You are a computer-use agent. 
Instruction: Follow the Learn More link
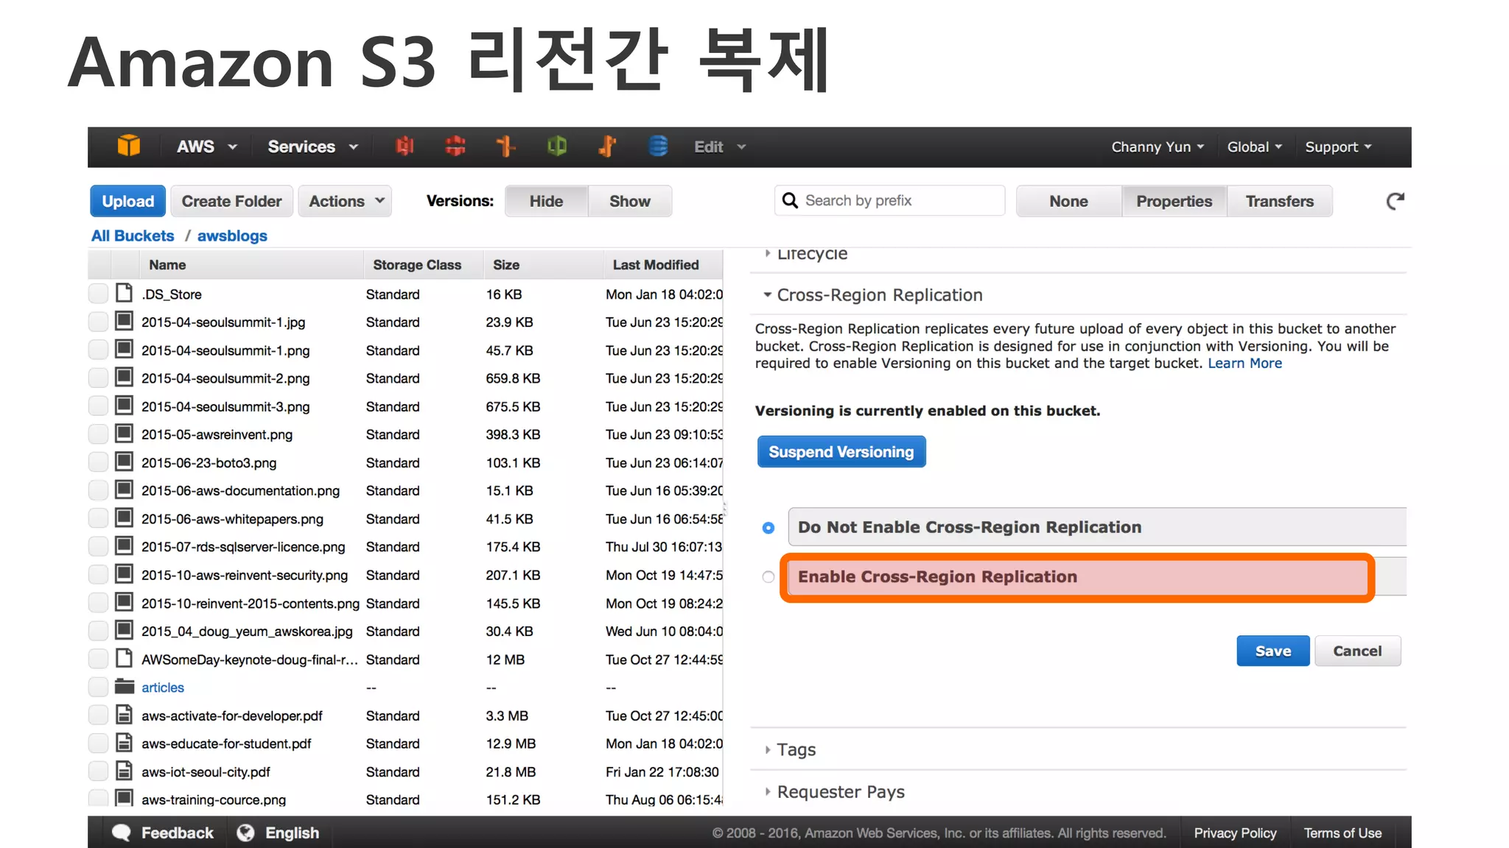click(x=1244, y=364)
